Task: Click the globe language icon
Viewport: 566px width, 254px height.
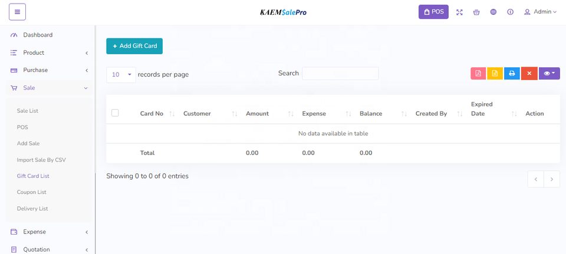Action: point(493,12)
